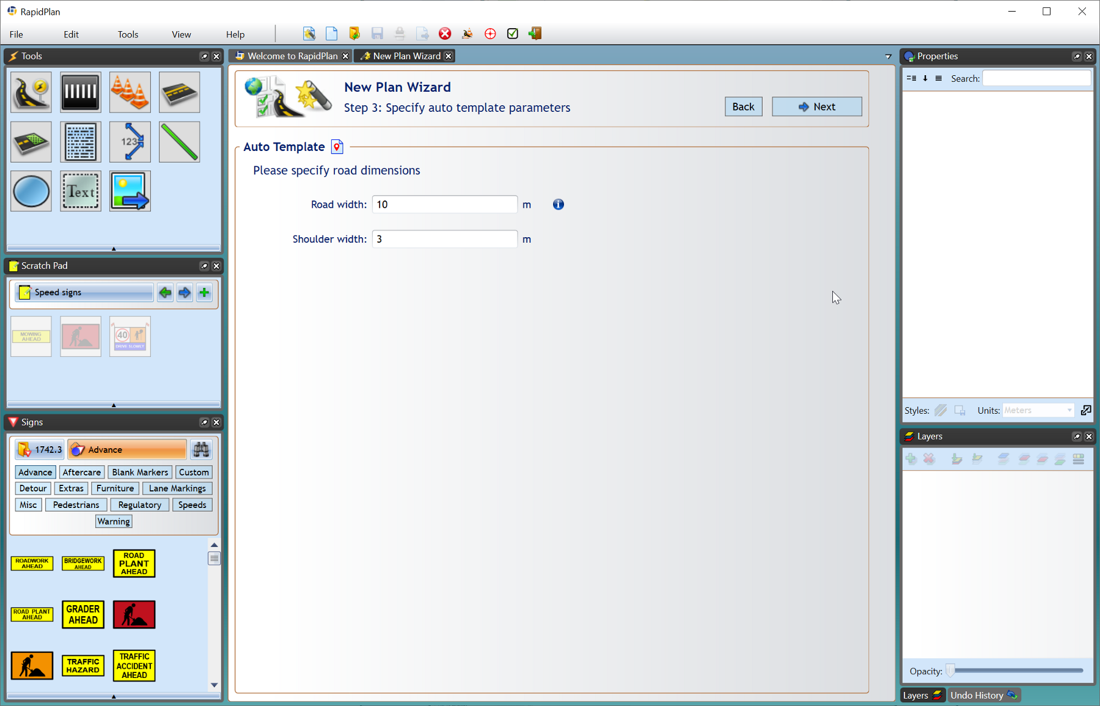The height and width of the screenshot is (706, 1100).
Task: Open the Advance sign category dropdown
Action: (x=127, y=450)
